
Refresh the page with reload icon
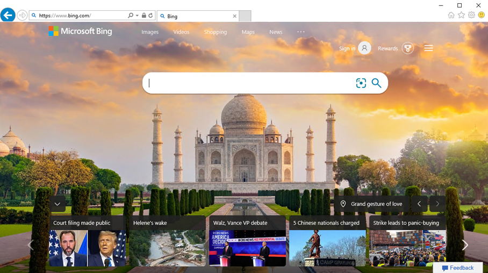pos(150,15)
